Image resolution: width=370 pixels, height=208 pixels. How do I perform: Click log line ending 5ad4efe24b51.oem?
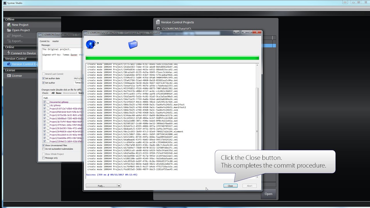click(x=132, y=110)
